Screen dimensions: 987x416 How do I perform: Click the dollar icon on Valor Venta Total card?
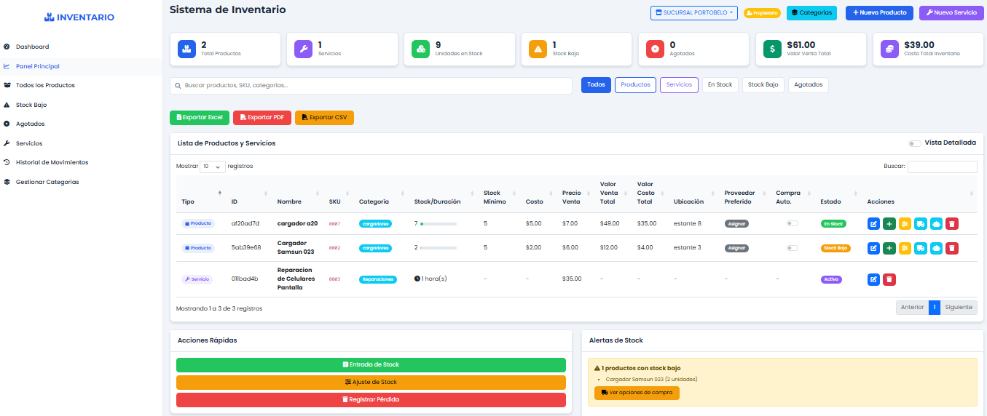click(x=773, y=49)
